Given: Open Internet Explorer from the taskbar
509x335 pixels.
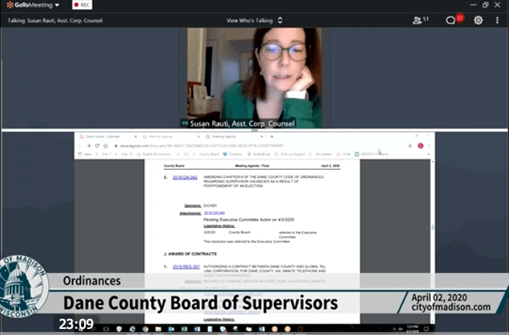Looking at the screenshot, I should [132, 329].
